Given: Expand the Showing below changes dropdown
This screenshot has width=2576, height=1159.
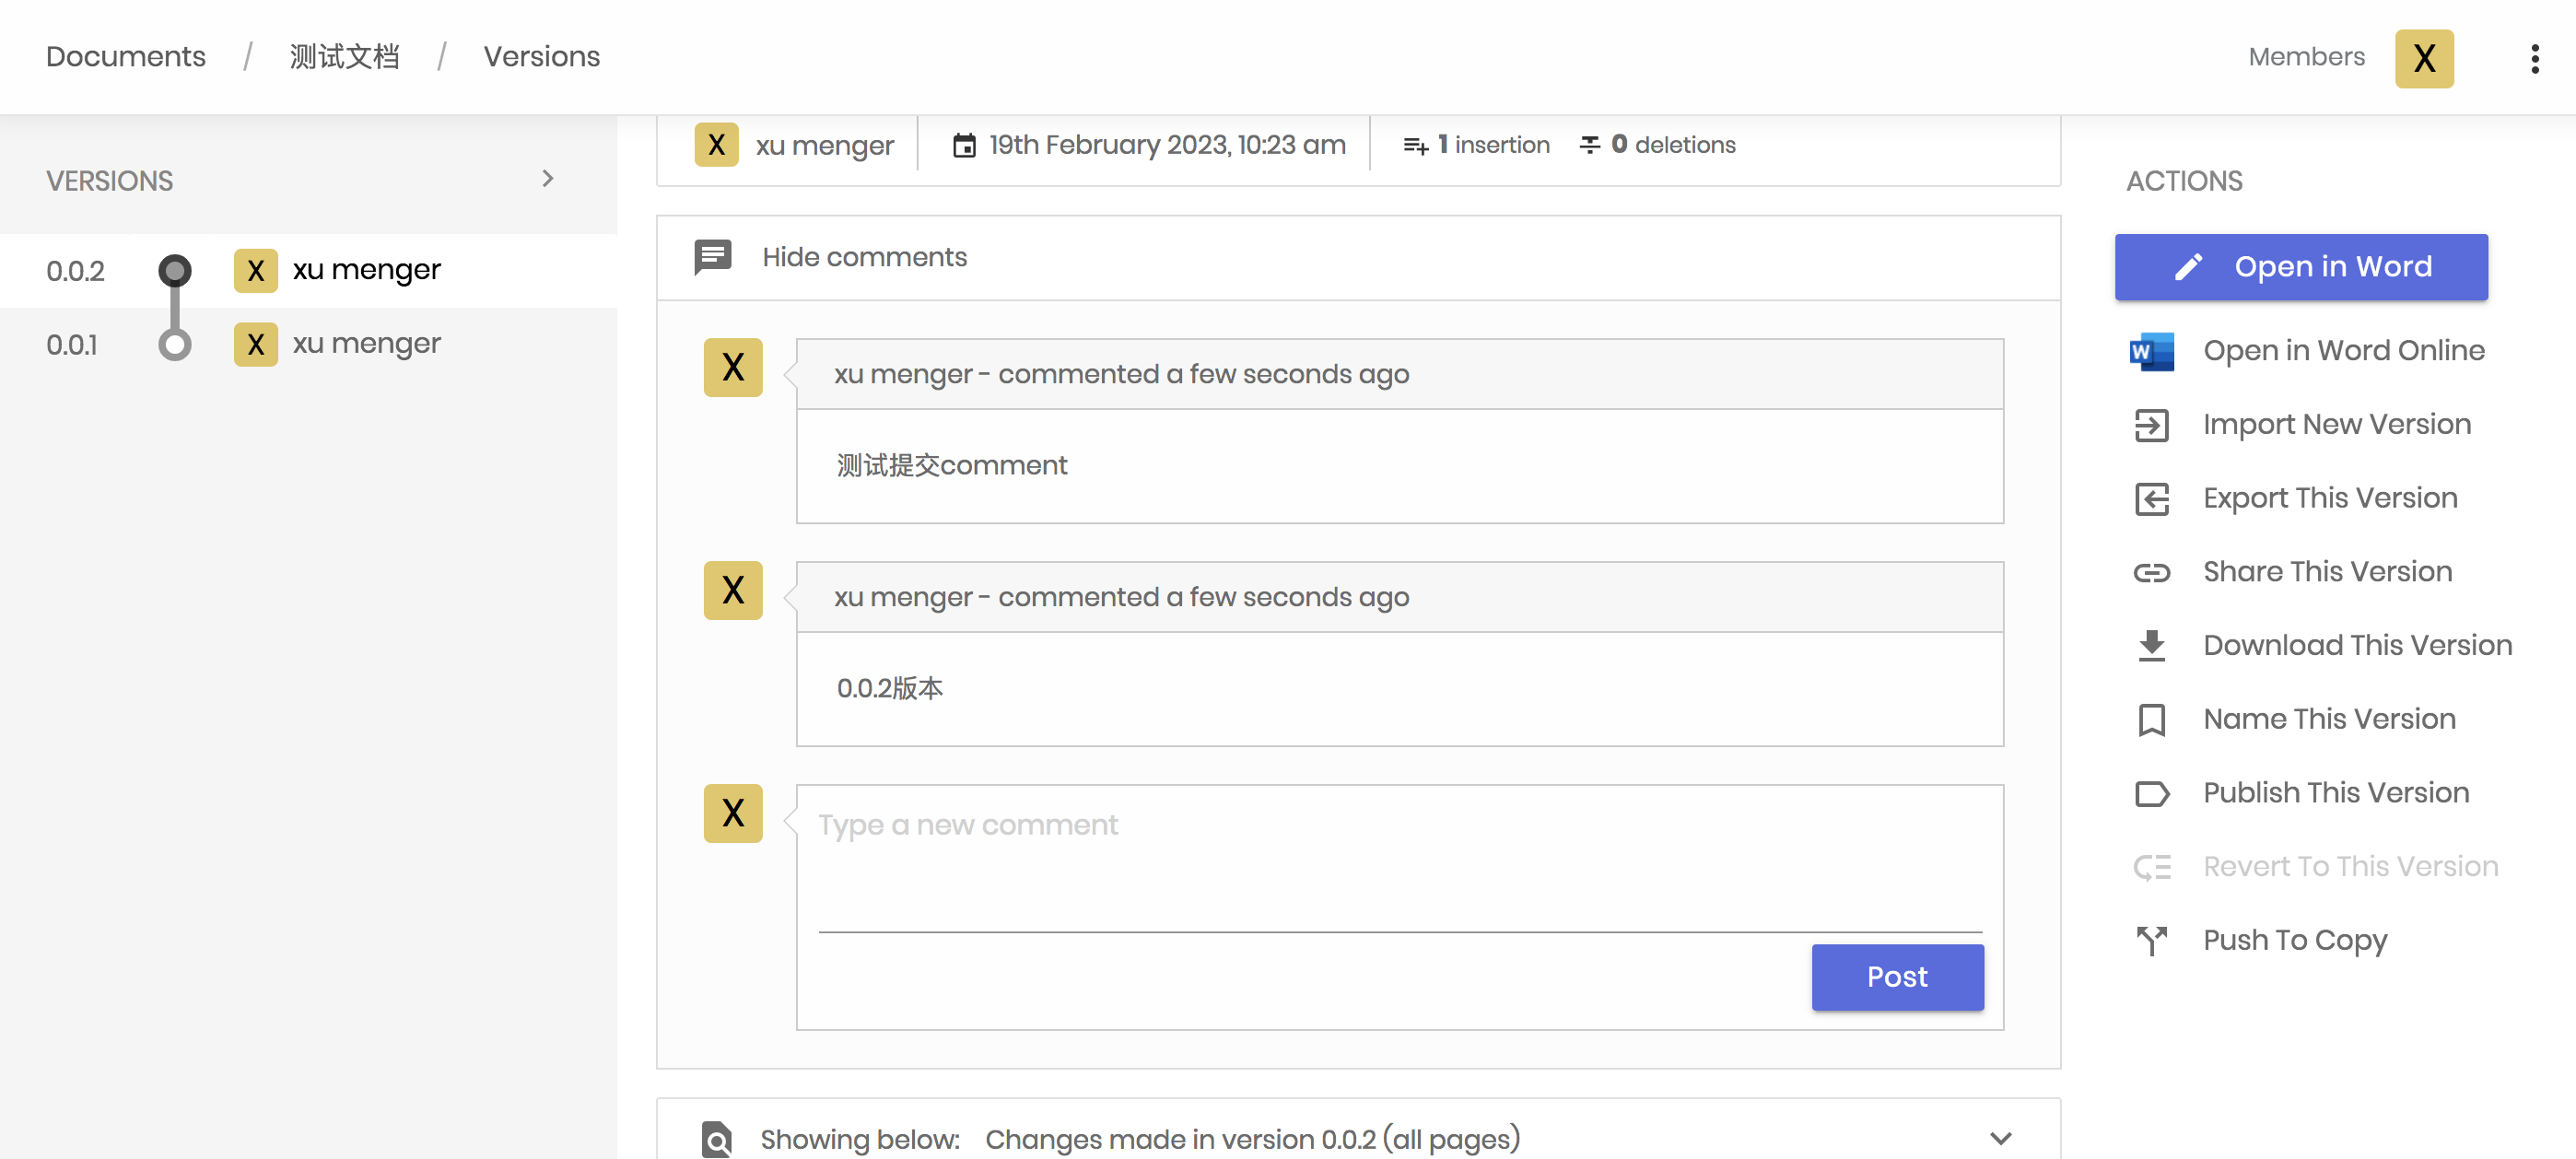Looking at the screenshot, I should (x=2000, y=1138).
